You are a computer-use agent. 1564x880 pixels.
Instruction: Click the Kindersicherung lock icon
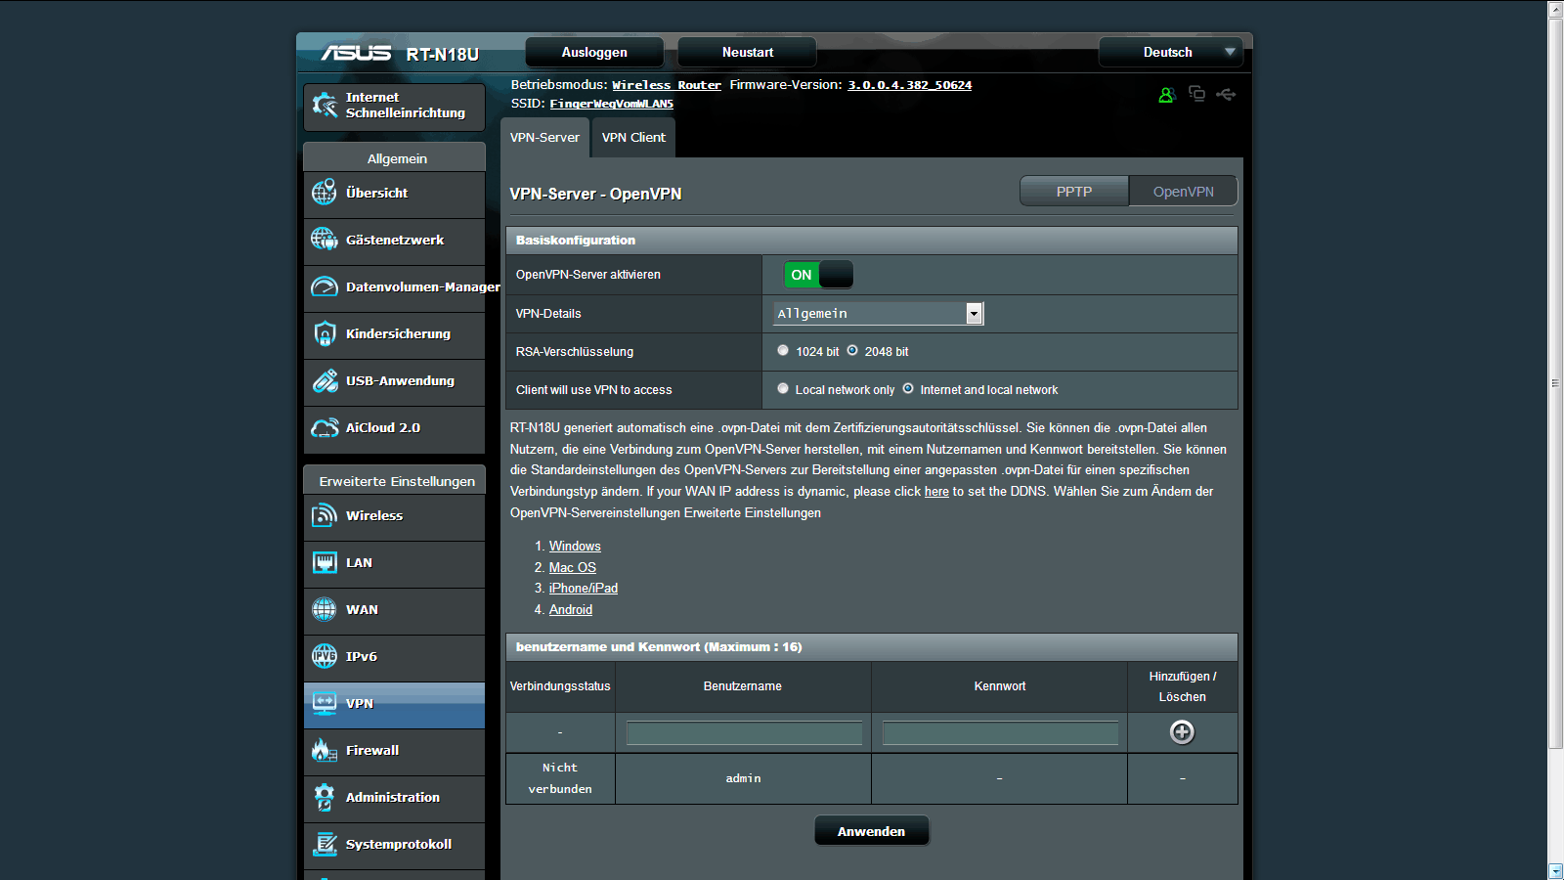coord(325,333)
